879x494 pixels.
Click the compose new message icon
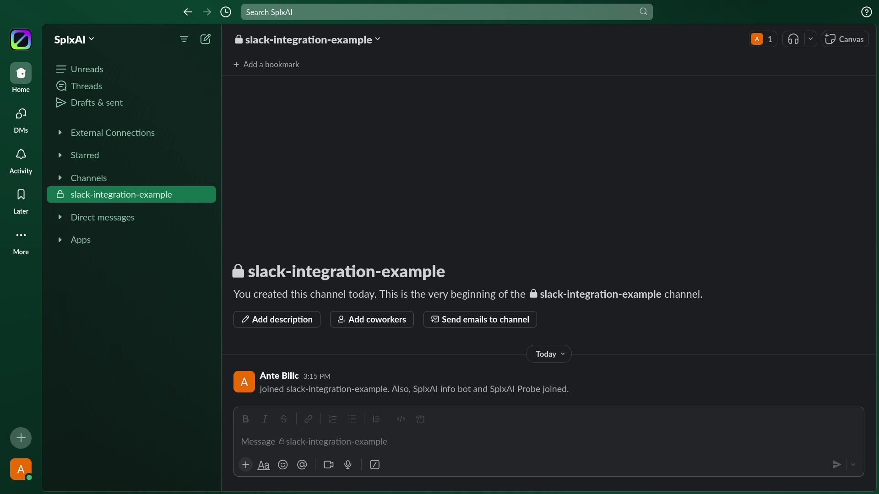[x=206, y=39]
